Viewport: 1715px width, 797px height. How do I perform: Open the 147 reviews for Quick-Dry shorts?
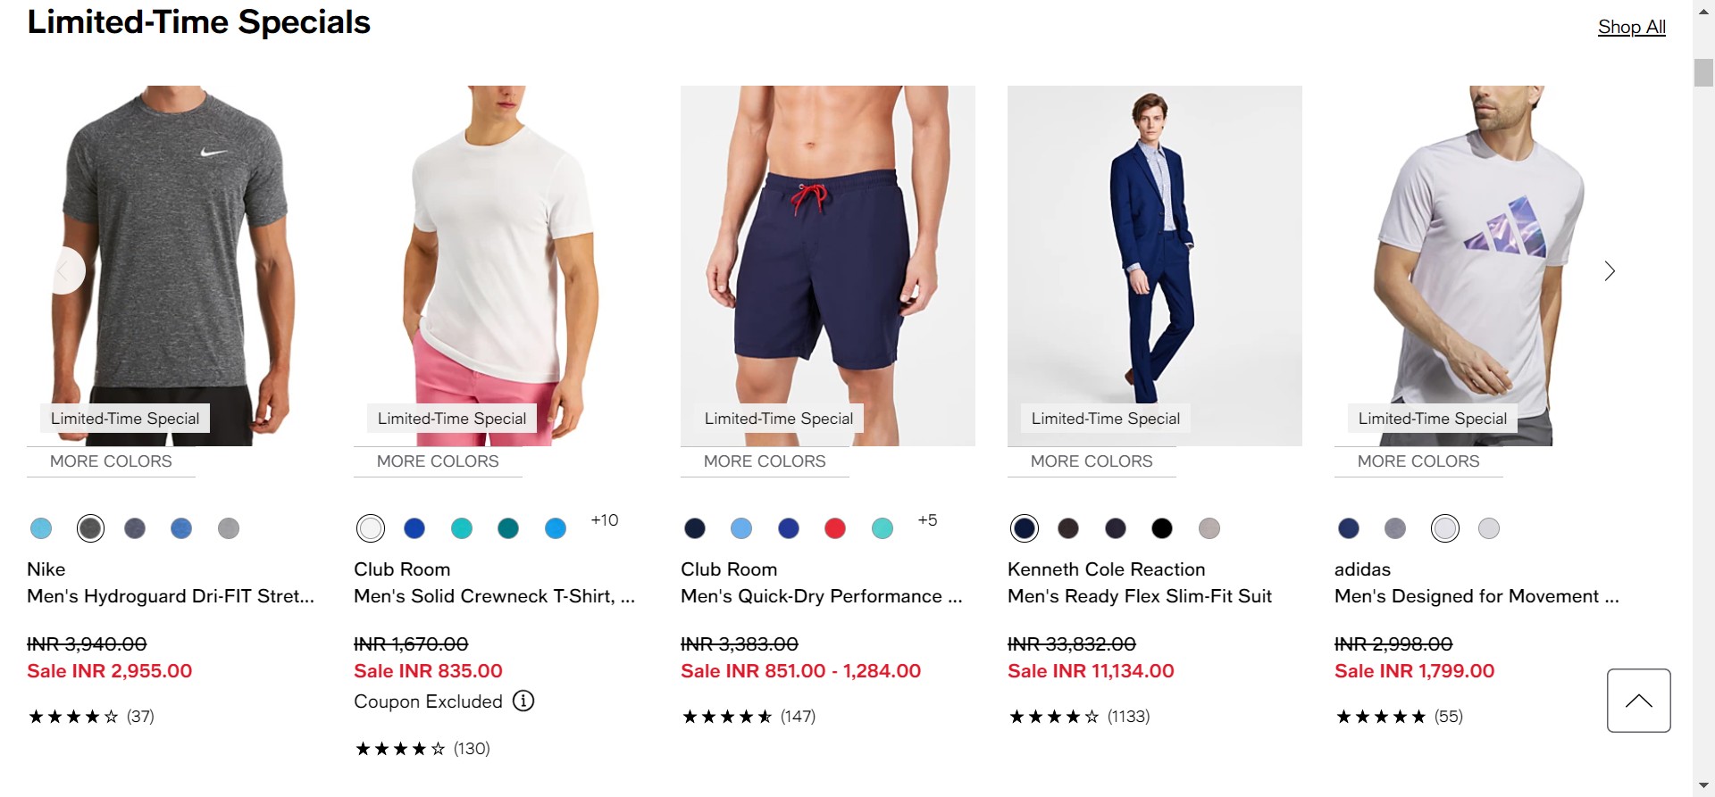(798, 717)
